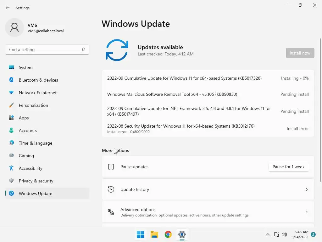The width and height of the screenshot is (322, 242).
Task: Click the System monitor icon
Action: [x=11, y=67]
